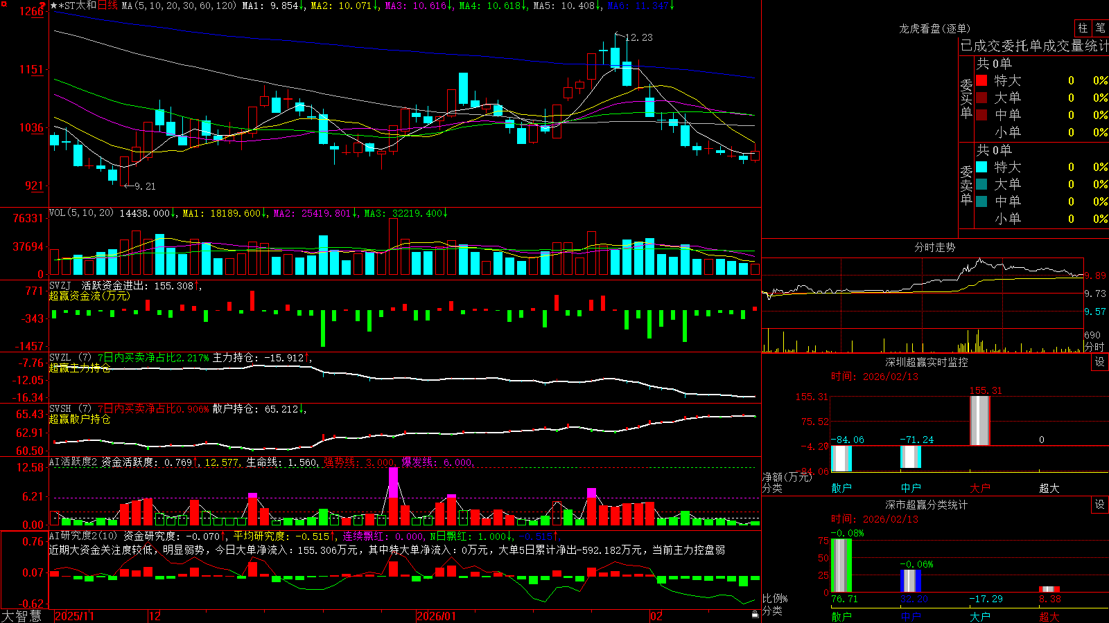The height and width of the screenshot is (623, 1109).
Task: Switch Dragon-Tiger panel to 笔 (tick) mode
Action: click(x=1101, y=28)
